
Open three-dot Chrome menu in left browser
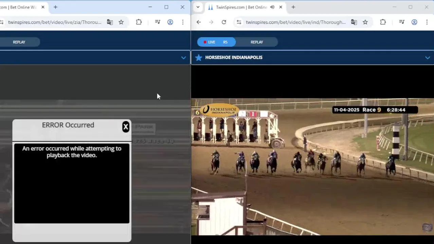coord(183,22)
